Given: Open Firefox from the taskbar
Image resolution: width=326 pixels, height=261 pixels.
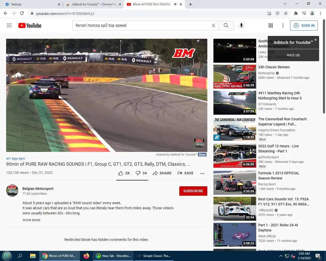Looking at the screenshot, I should 86,256.
